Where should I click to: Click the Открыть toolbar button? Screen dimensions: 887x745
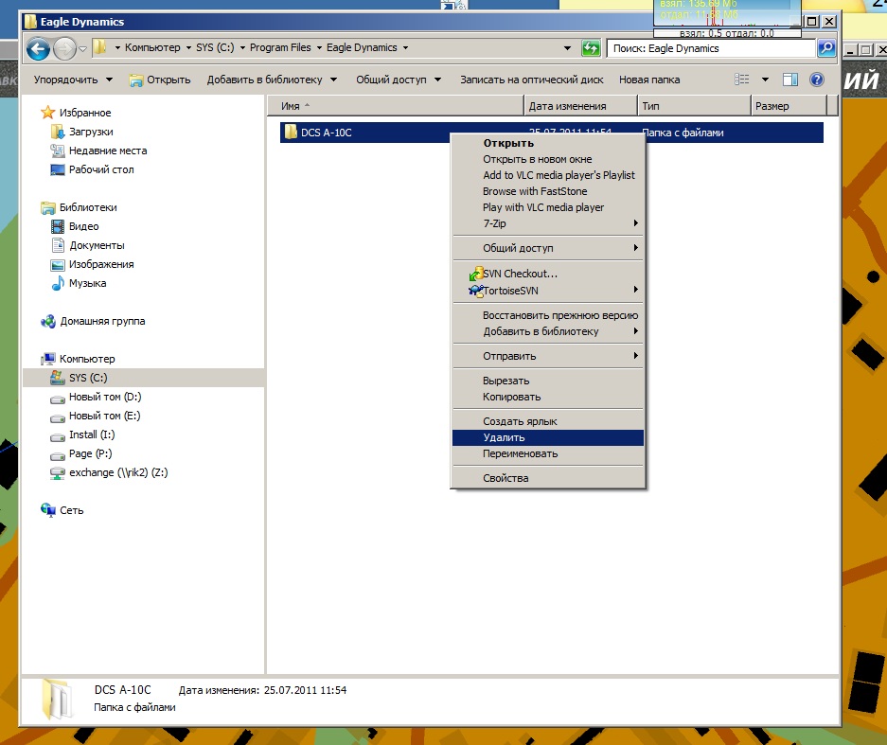[x=160, y=80]
